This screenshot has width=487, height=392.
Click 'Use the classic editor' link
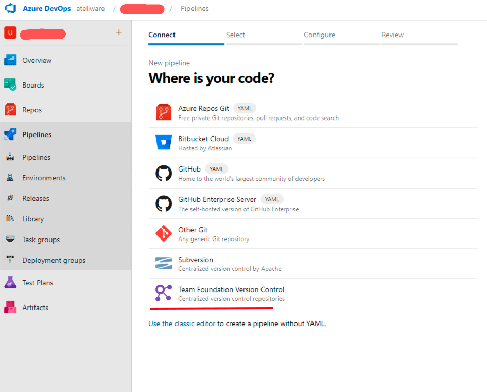tap(182, 323)
